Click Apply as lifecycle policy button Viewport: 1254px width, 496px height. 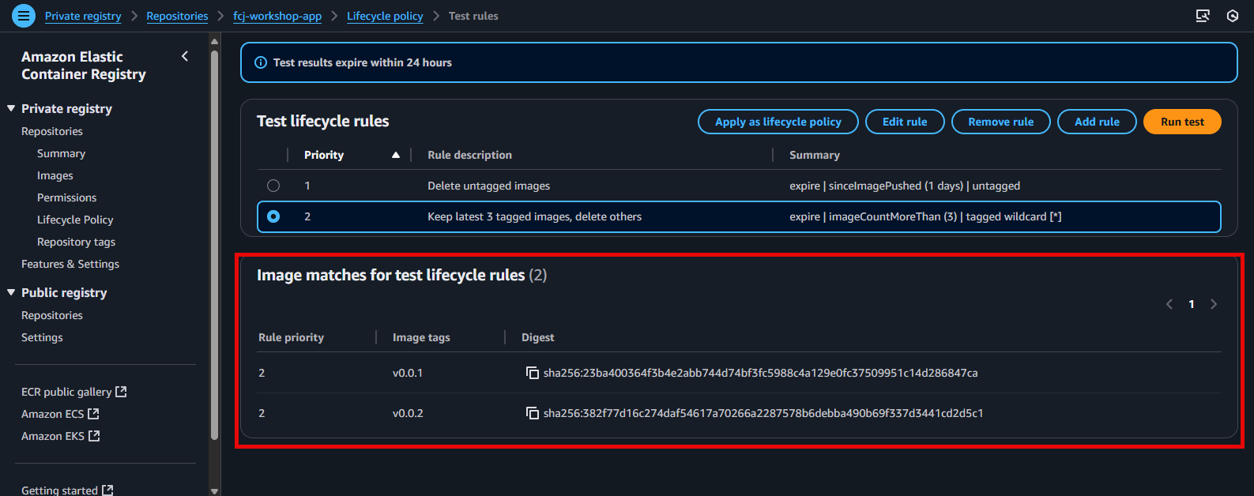(778, 122)
